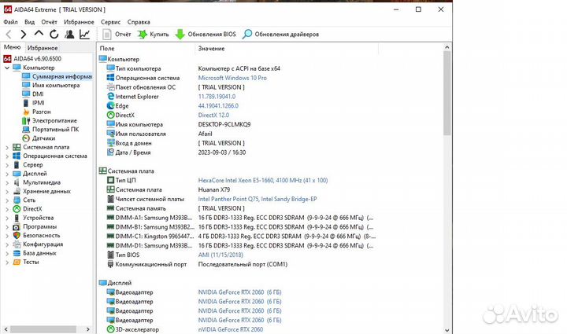The height and width of the screenshot is (334, 567).
Task: Switch to the Избранное tab
Action: coord(43,48)
